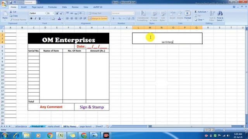Open the Clipboard pane launcher
This screenshot has width=248, height=139.
click(x=26, y=23)
